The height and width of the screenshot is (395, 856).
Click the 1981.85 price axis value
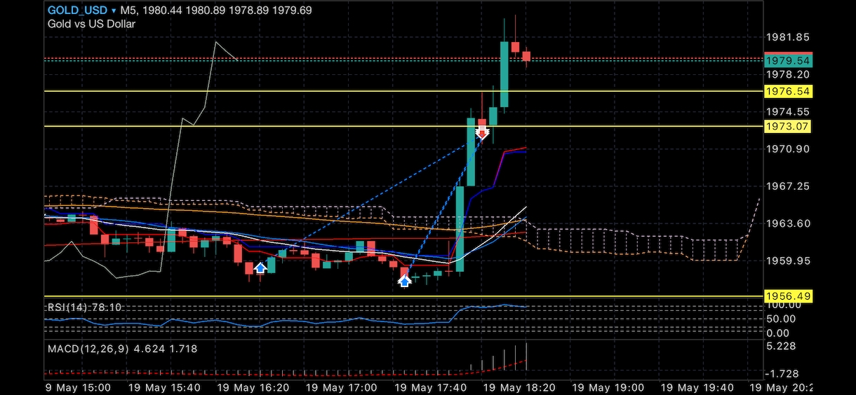[789, 37]
